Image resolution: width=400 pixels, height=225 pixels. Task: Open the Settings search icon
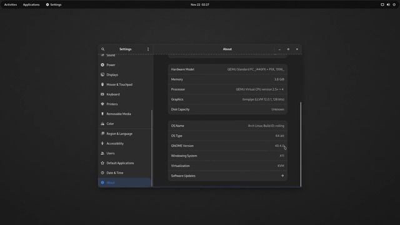pos(102,49)
